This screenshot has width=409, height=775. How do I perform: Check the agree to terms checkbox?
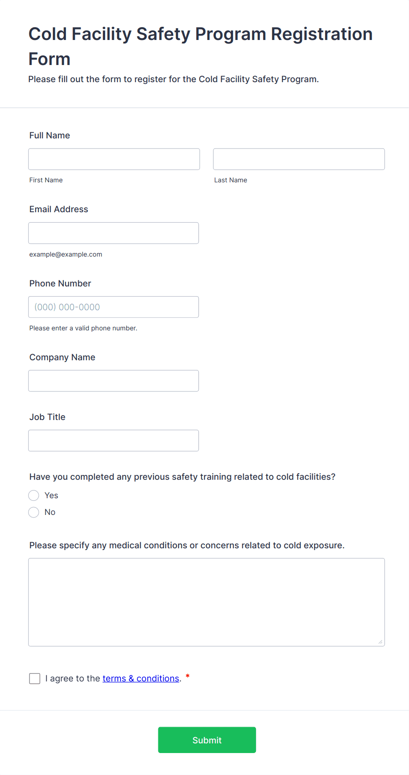35,679
